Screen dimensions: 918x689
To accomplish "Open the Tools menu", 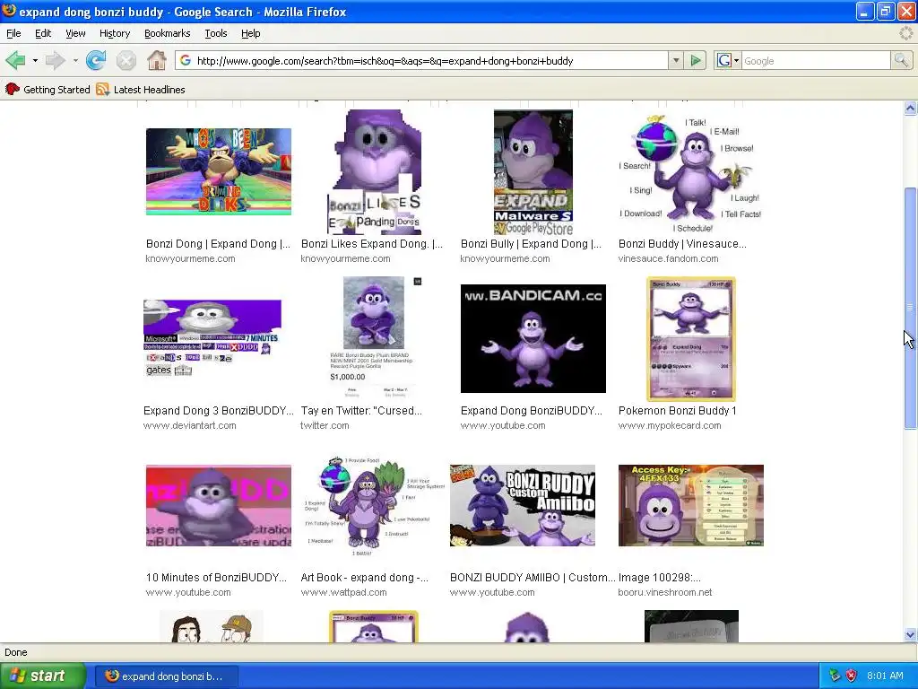I will 216,33.
